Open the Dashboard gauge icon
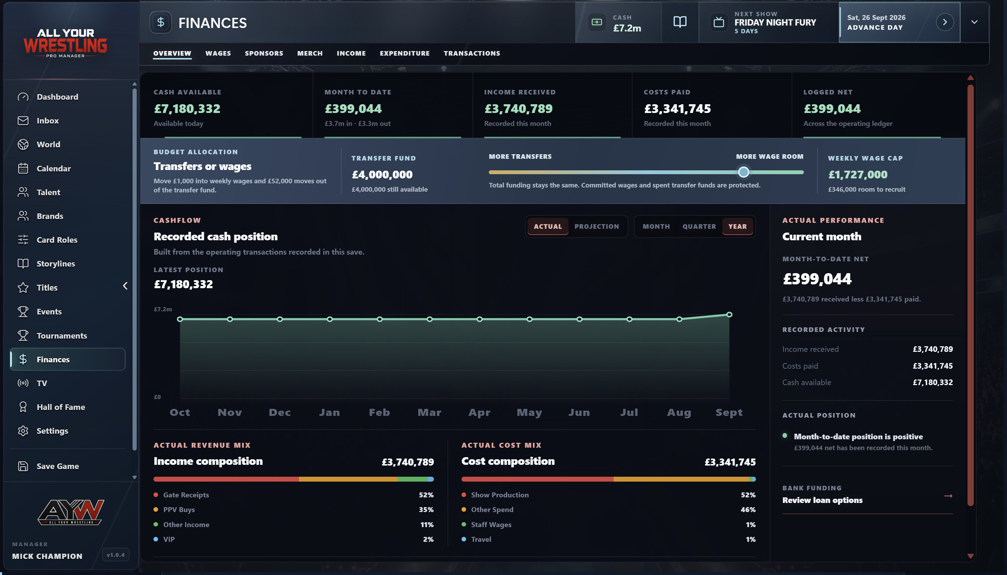1007x575 pixels. click(x=23, y=97)
